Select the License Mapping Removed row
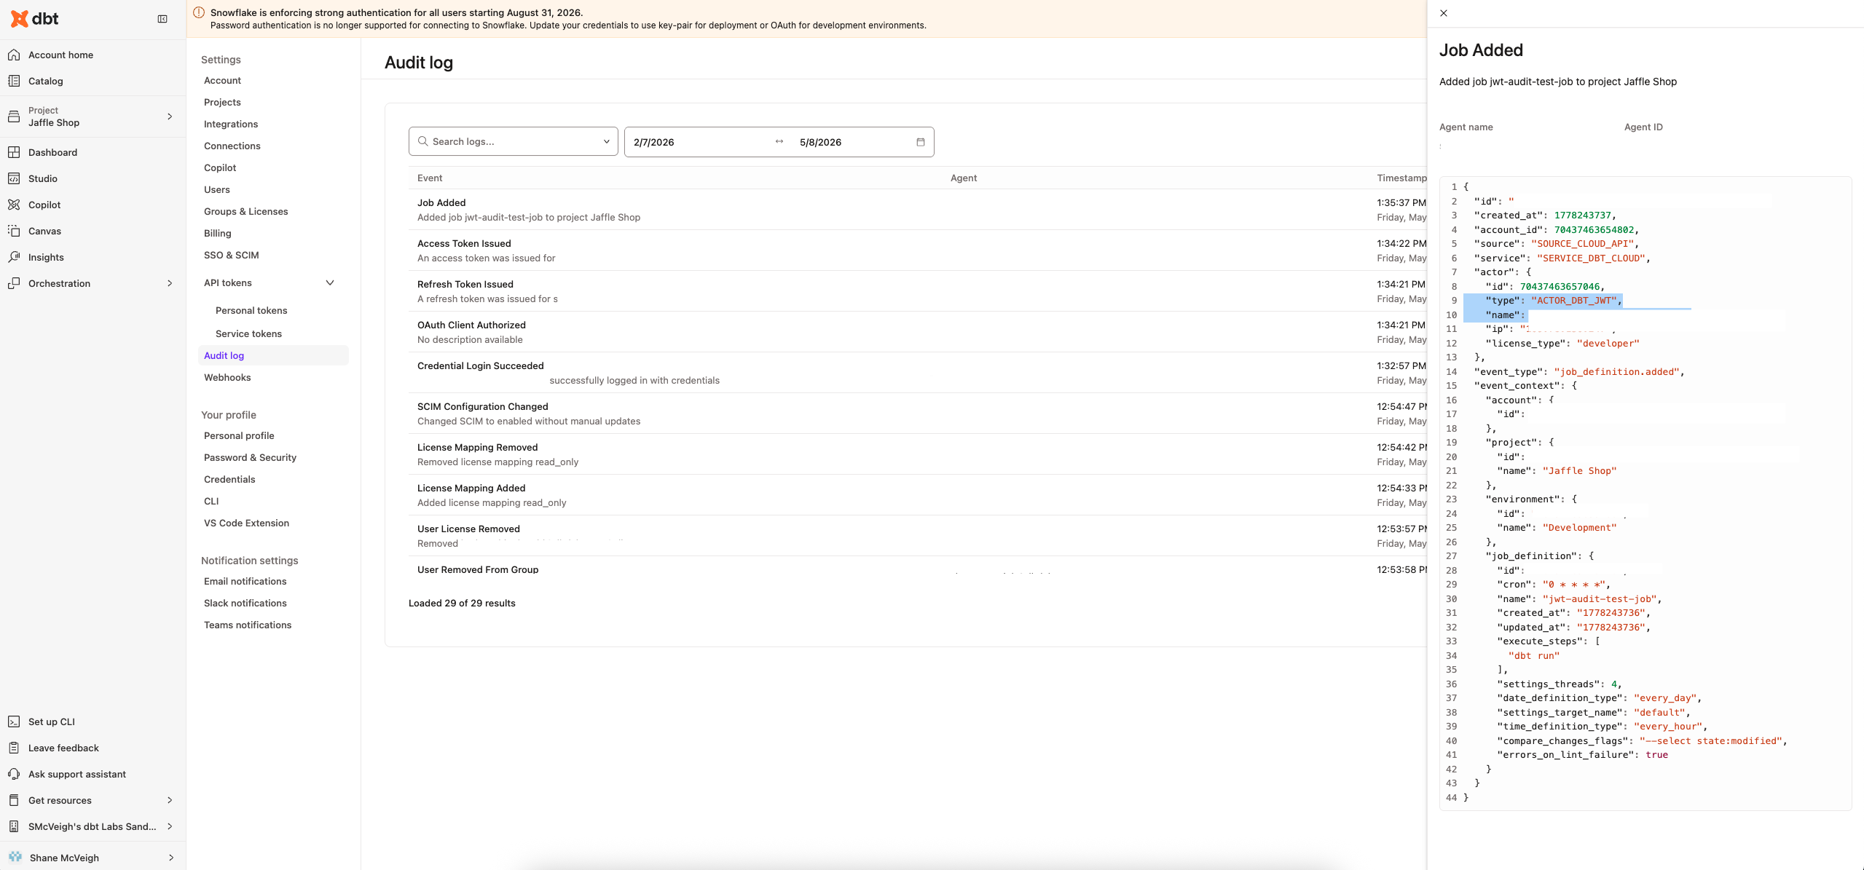Viewport: 1864px width, 870px height. (x=917, y=454)
